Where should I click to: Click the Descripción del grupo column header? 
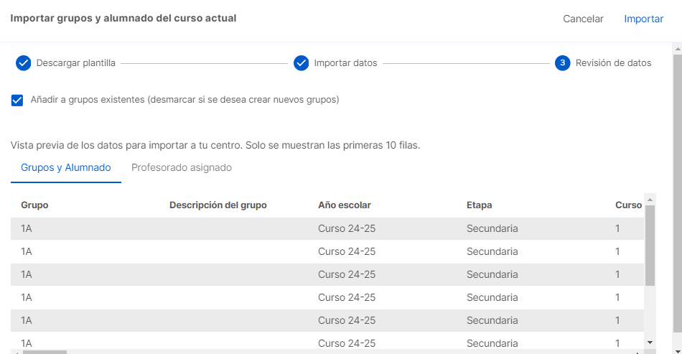pos(218,205)
